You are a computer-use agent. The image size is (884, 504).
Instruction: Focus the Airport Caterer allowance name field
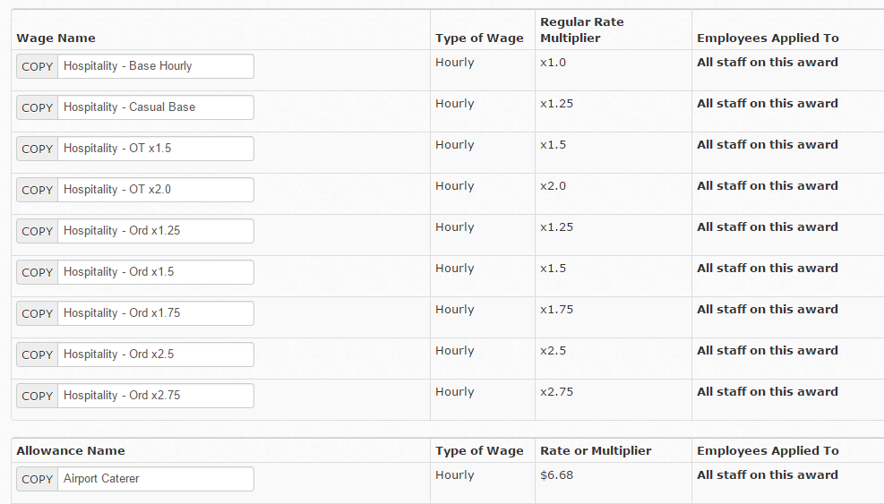(156, 479)
